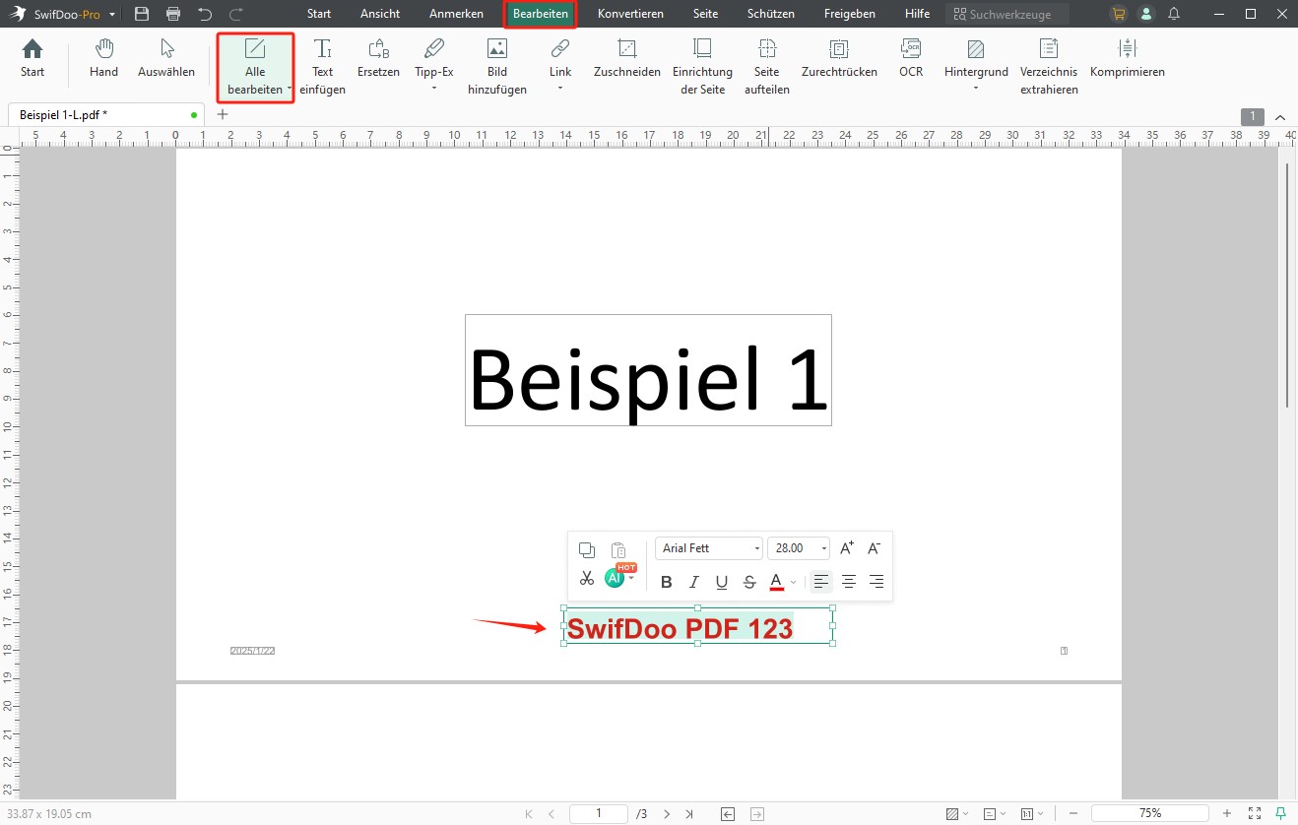Viewport: 1298px width, 825px height.
Task: Open the Freigeben tab
Action: click(x=850, y=14)
